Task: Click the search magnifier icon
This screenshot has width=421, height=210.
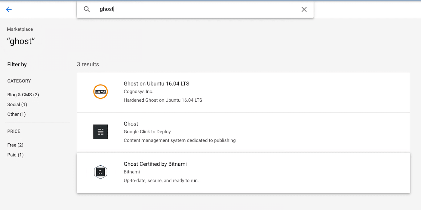Action: click(87, 9)
